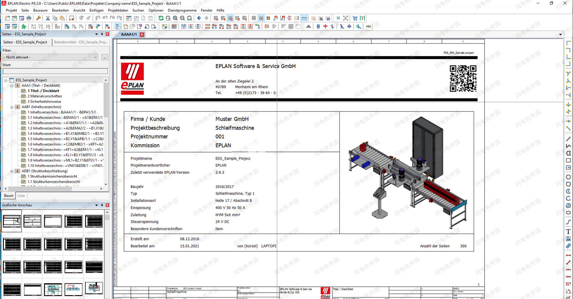This screenshot has height=299, width=573.
Task: Refresh the view with green arrows icon
Action: pos(161,18)
